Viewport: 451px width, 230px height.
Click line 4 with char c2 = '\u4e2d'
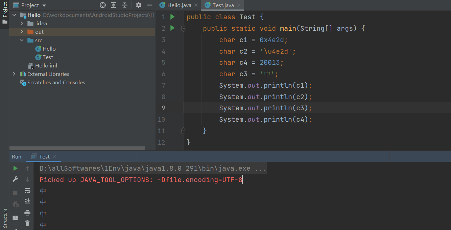pos(258,52)
